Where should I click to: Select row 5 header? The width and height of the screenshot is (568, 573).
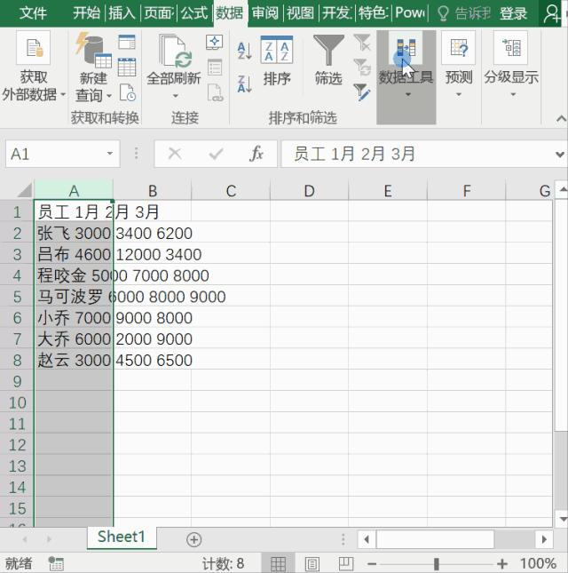(x=17, y=297)
